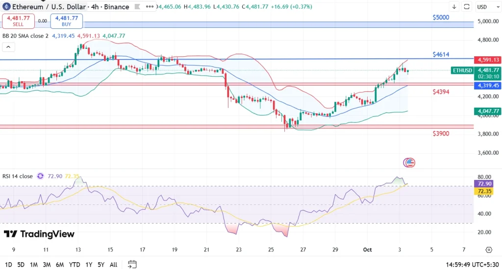This screenshot has height=269, width=502.
Task: Select the YTD time range
Action: click(75, 264)
